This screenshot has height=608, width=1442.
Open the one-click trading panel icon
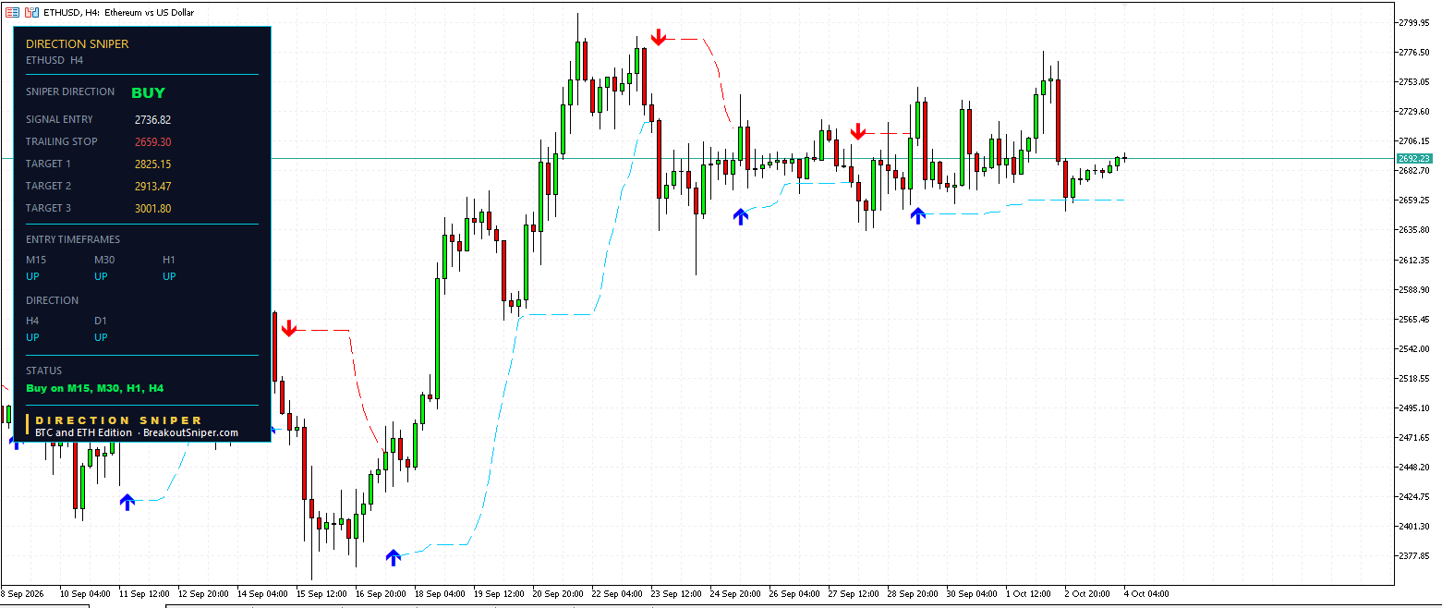(12, 13)
